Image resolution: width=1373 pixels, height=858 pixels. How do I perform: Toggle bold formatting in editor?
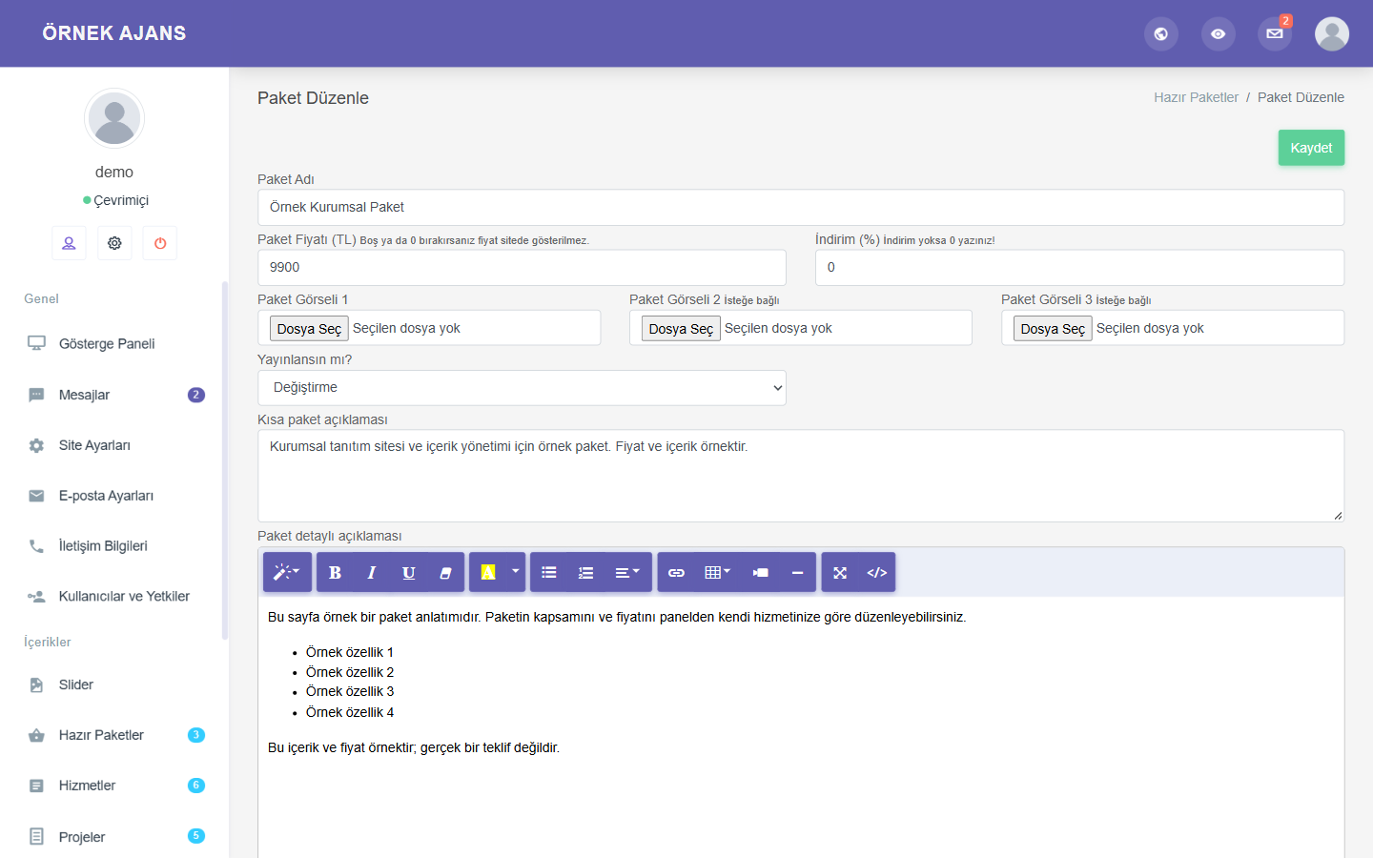point(335,572)
